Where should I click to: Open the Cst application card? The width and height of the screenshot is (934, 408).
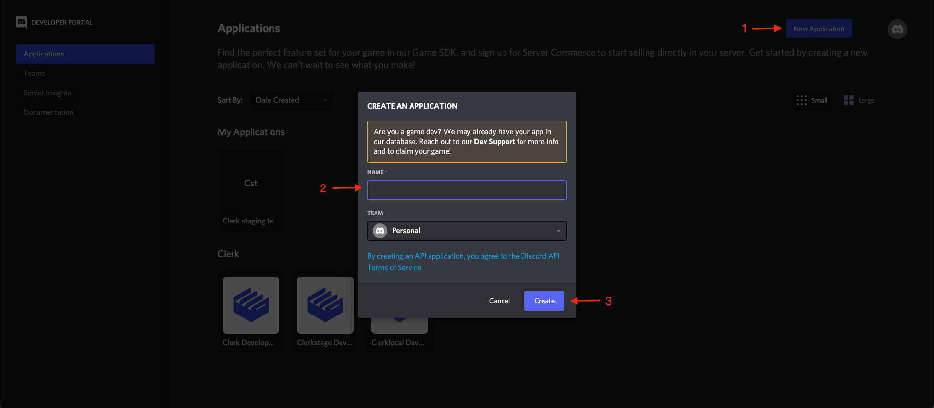(x=251, y=190)
